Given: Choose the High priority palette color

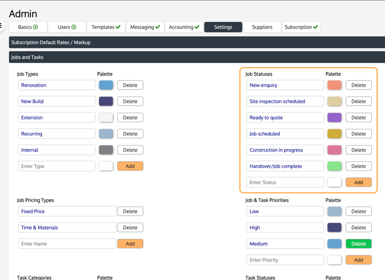Looking at the screenshot, I should (x=334, y=227).
